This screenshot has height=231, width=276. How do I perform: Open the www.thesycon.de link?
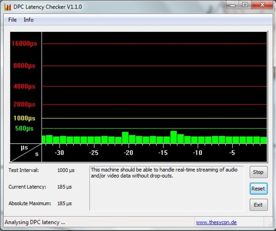click(x=216, y=222)
